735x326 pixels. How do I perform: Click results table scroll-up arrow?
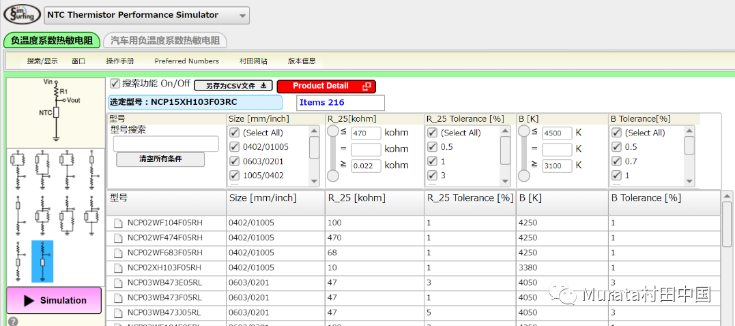[727, 195]
